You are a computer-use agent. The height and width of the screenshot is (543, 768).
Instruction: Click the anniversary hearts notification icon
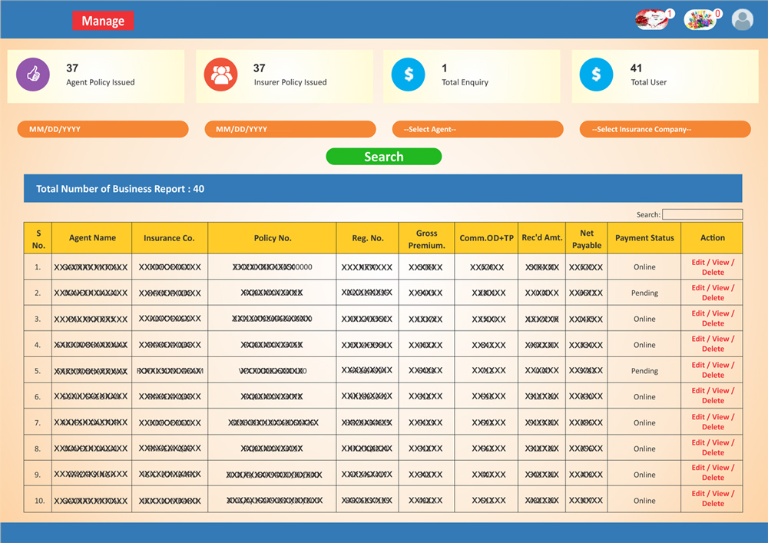tap(651, 20)
